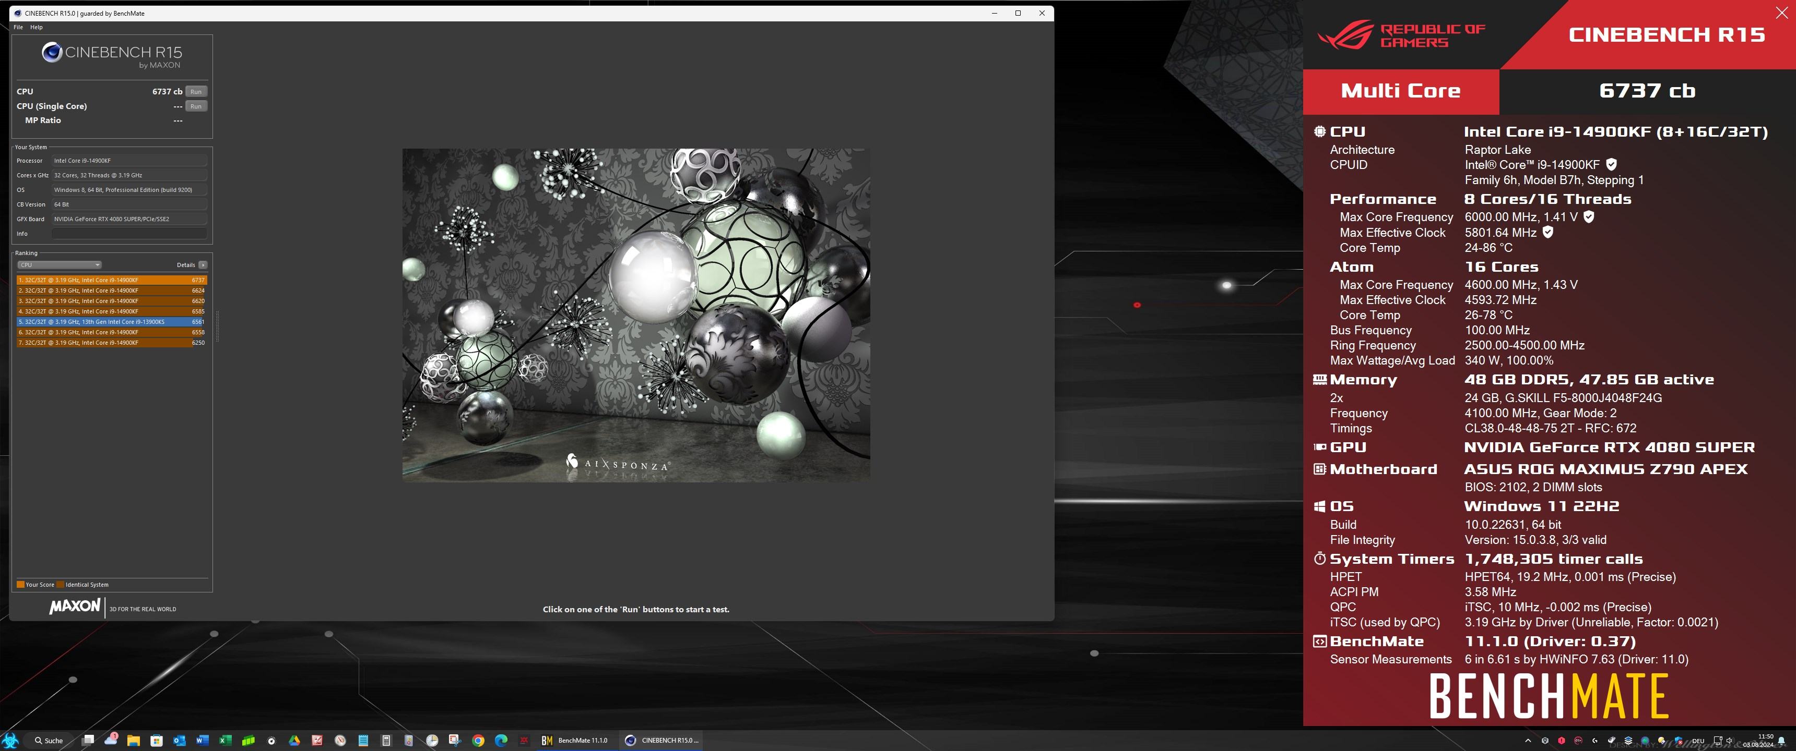Show hidden system tray icons
This screenshot has height=751, width=1796.
[1528, 741]
